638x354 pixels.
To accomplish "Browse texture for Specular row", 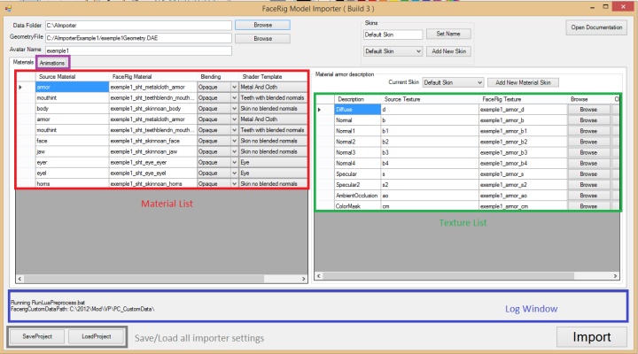I will (588, 174).
